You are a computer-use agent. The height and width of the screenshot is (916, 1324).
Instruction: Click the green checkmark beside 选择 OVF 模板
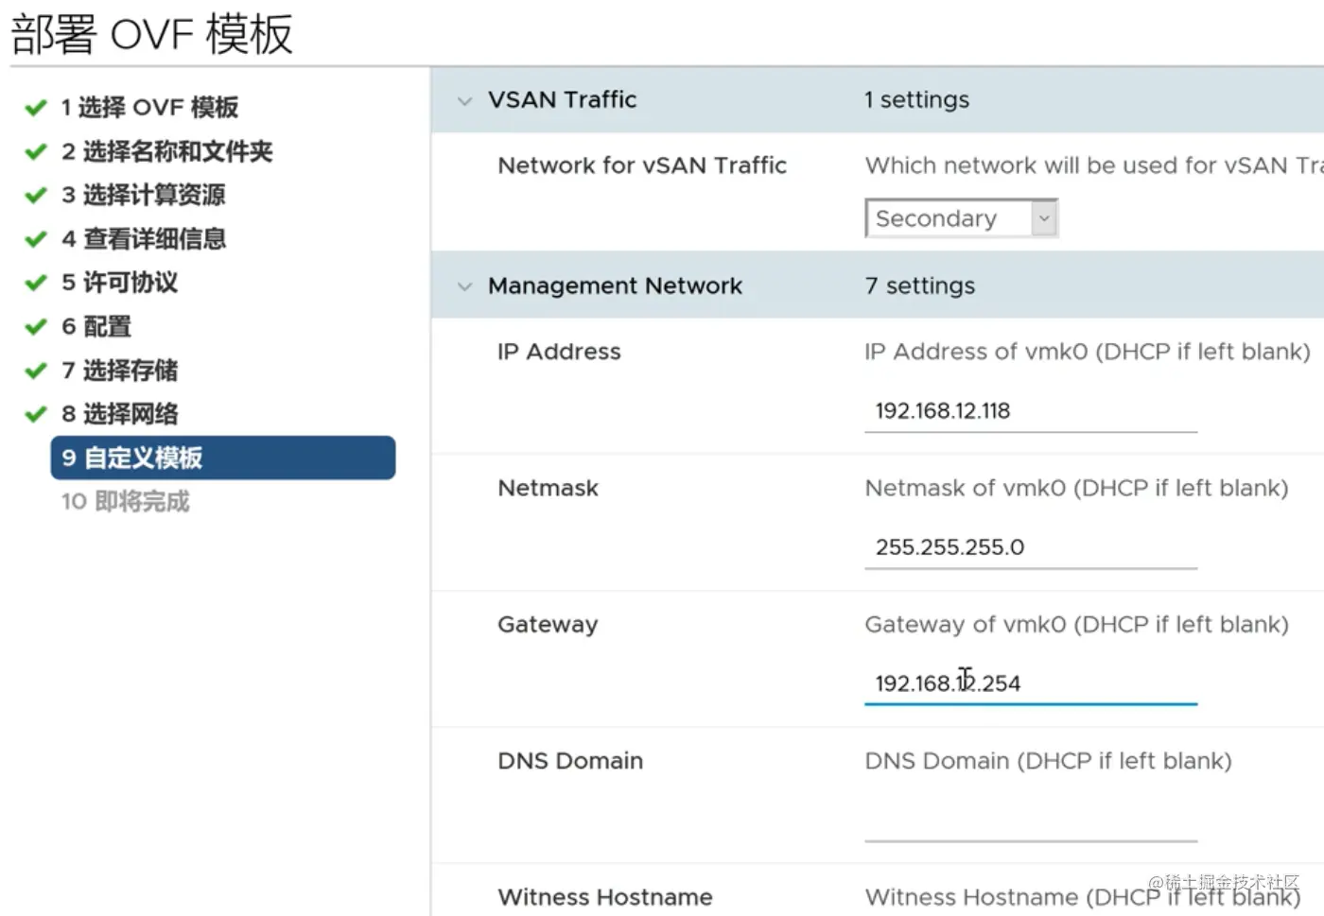click(36, 108)
